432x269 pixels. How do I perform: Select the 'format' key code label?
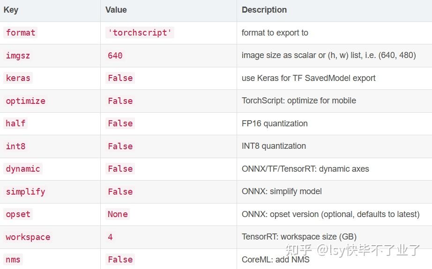(21, 33)
